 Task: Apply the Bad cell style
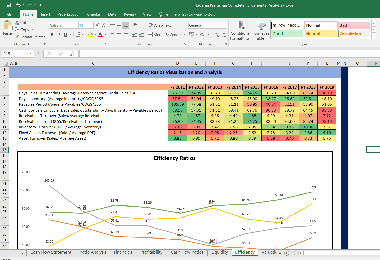click(x=354, y=25)
